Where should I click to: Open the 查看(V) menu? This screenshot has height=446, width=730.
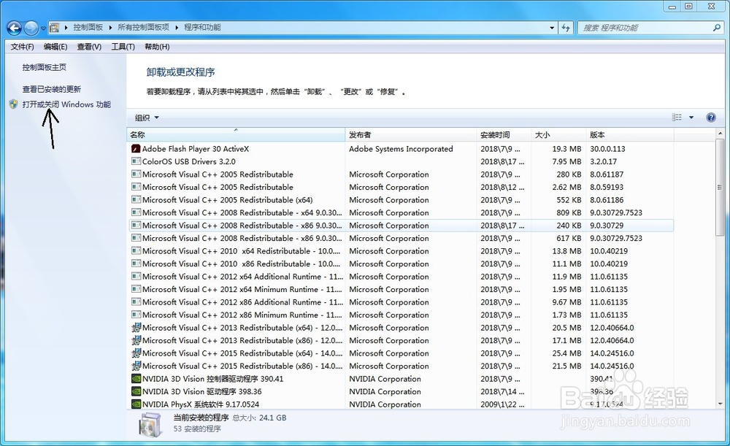click(x=89, y=47)
